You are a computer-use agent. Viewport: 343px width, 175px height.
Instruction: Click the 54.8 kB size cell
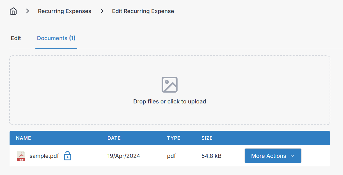[x=211, y=156]
